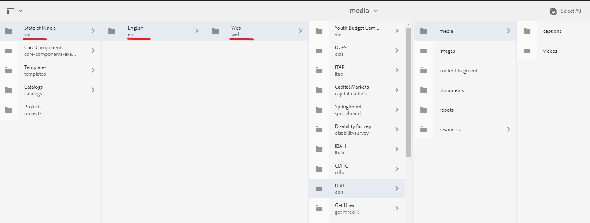Expand the Disability Survey chevron
The image size is (590, 223).
(x=397, y=129)
